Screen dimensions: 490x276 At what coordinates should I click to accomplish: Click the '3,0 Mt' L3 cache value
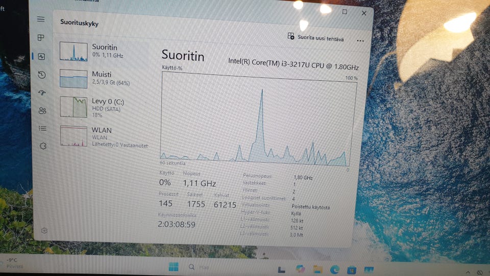pos(296,235)
